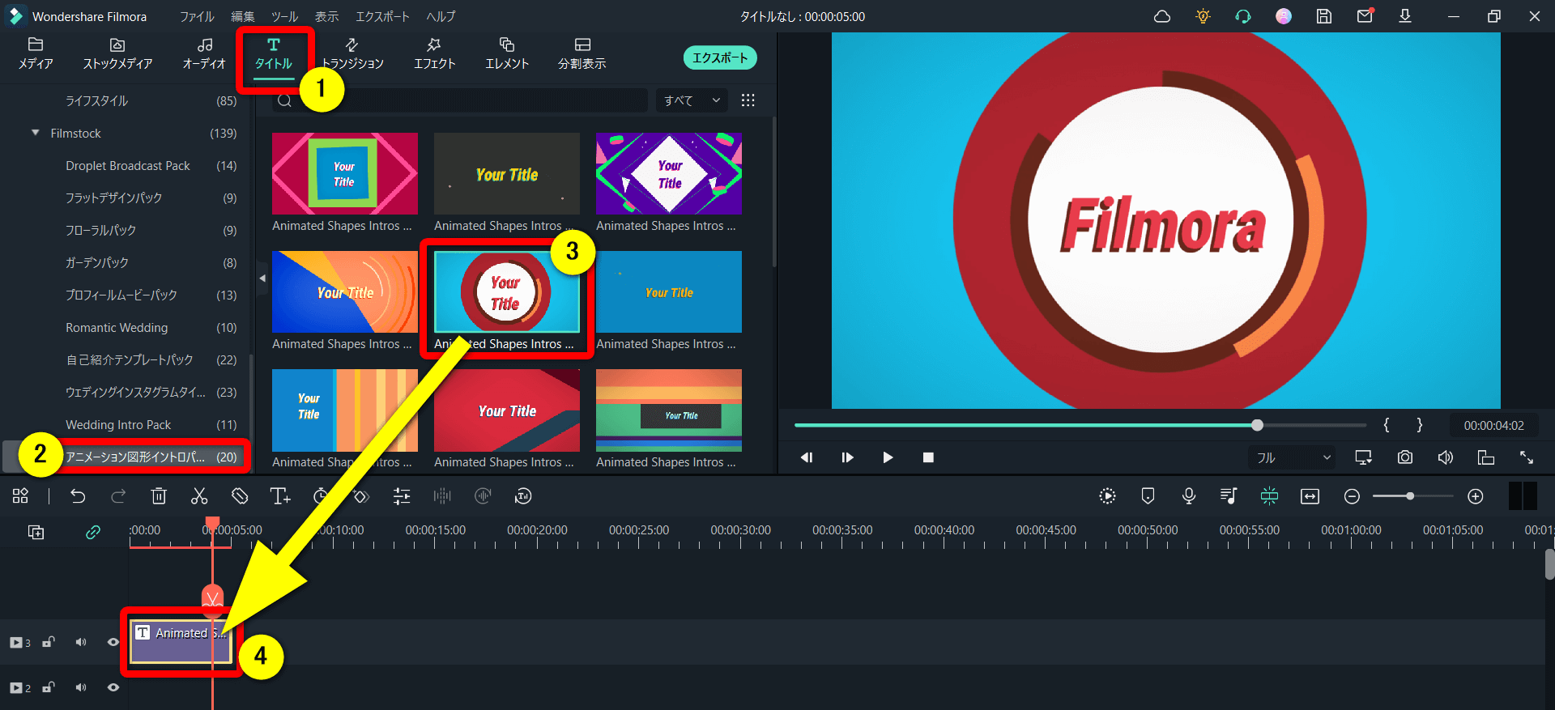Select the purple diamond Your Title thumbnail

[x=669, y=173]
